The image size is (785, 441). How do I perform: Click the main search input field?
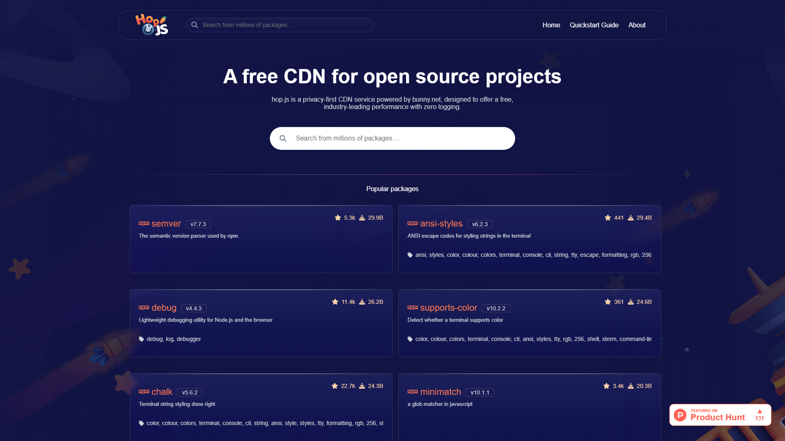(x=392, y=138)
